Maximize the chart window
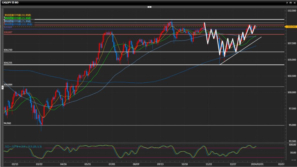Image resolution: width=297 pixels, height=167 pixels. pos(291,2)
